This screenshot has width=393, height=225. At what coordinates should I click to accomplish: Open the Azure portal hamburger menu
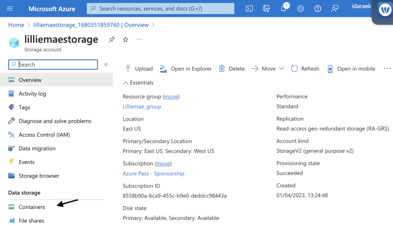[x=10, y=9]
